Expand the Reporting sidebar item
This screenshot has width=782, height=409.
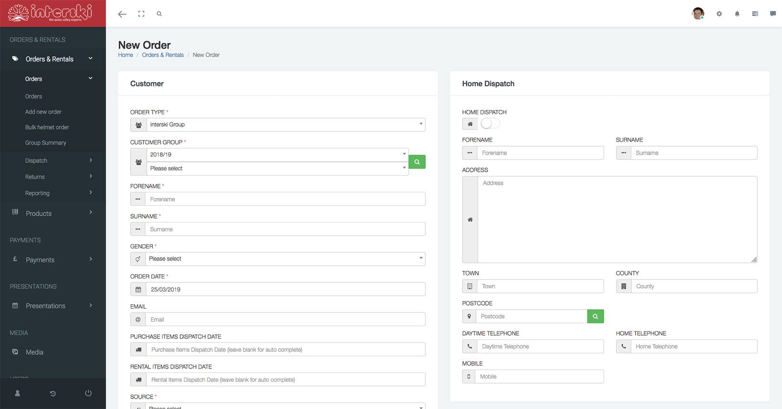point(53,193)
